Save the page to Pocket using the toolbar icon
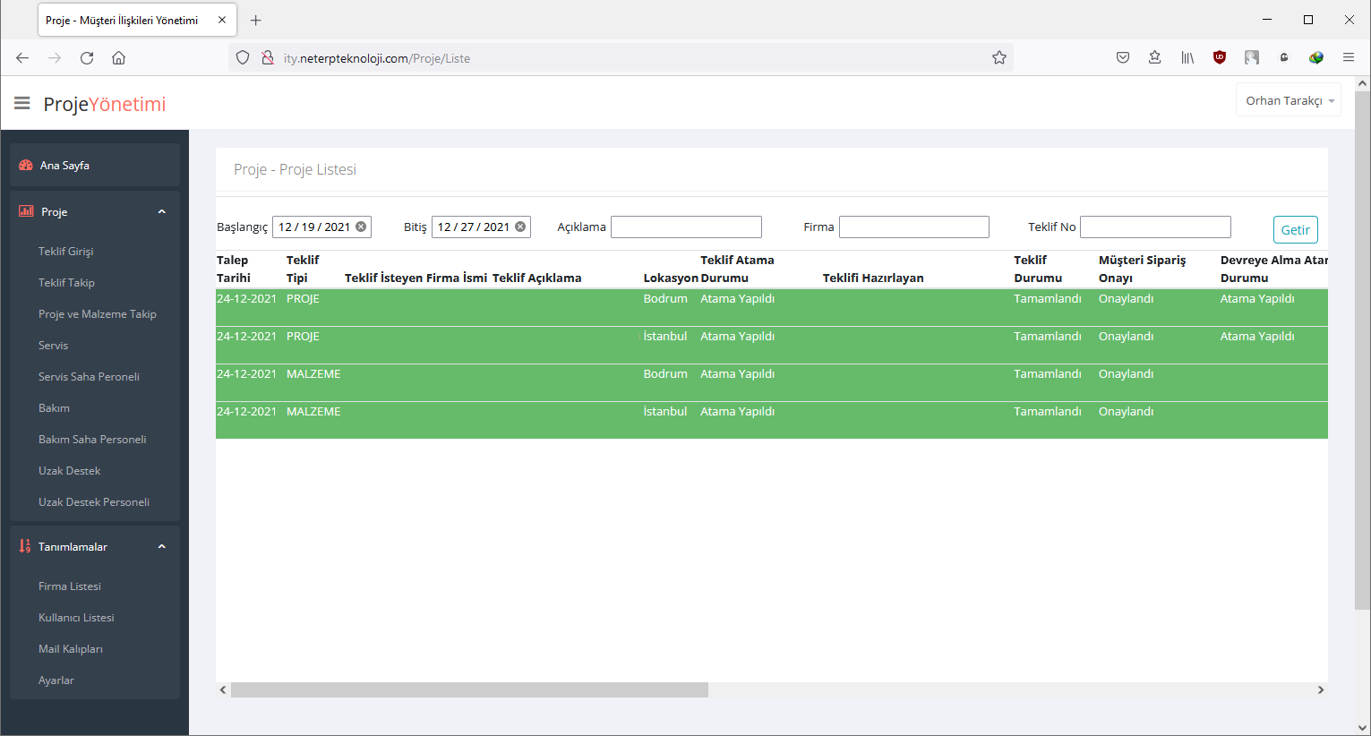The width and height of the screenshot is (1371, 736). 1123,58
